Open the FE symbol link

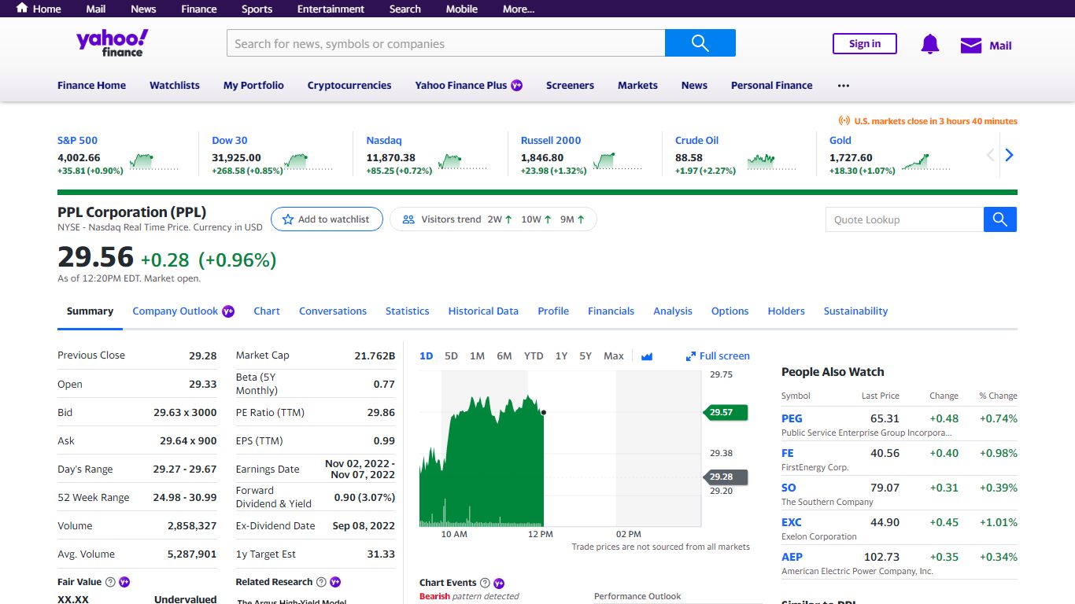coord(788,453)
